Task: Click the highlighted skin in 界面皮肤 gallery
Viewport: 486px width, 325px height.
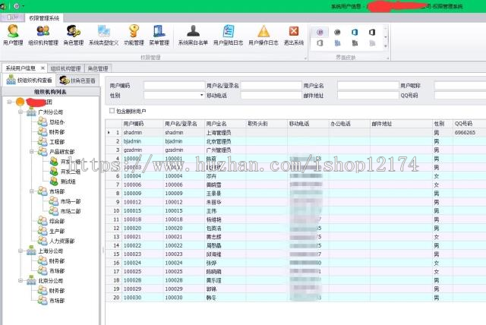Action: [x=320, y=32]
